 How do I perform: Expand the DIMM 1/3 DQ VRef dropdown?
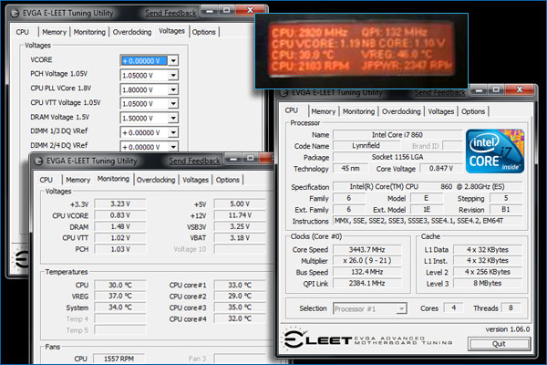coord(173,132)
